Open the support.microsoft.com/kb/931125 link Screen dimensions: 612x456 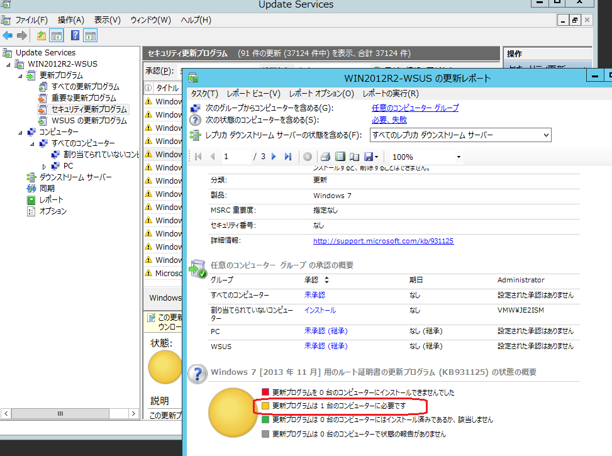383,241
